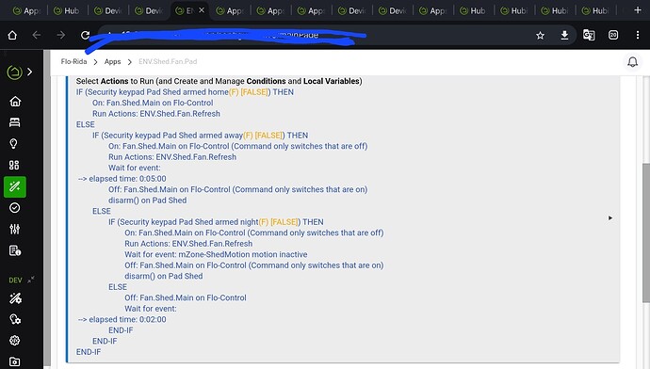Collapse the DEV section in sidebar

click(x=31, y=280)
